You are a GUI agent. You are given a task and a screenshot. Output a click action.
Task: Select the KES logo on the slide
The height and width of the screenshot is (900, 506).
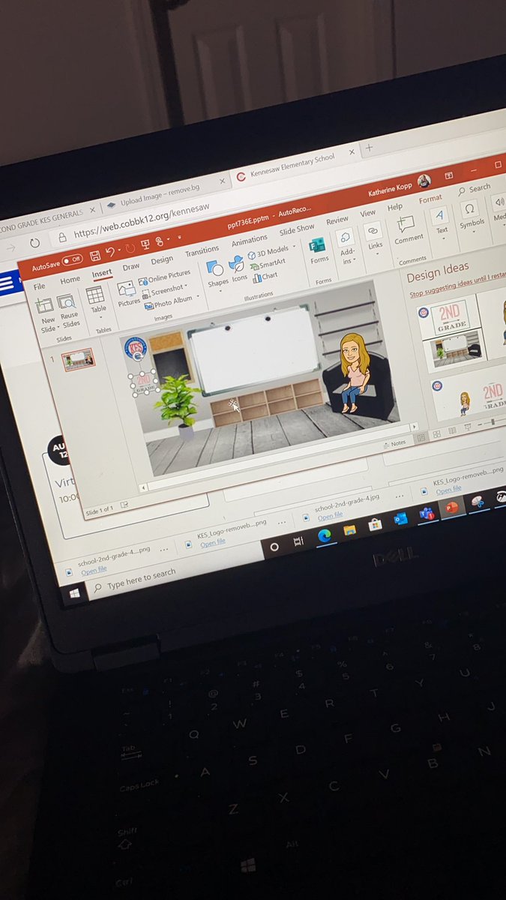135,349
